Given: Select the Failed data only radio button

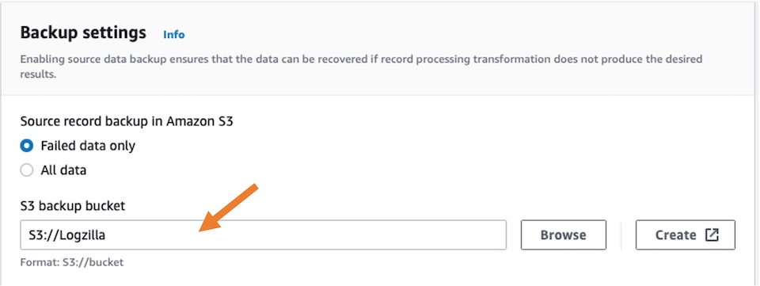Looking at the screenshot, I should (x=27, y=146).
